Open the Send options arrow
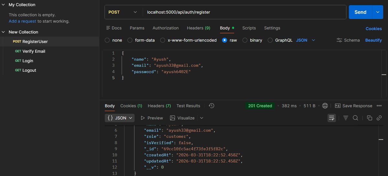The width and height of the screenshot is (388, 176). coord(378,12)
